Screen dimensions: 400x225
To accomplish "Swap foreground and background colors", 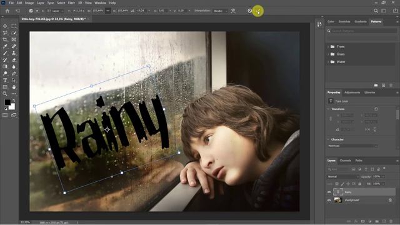I will coord(14,101).
